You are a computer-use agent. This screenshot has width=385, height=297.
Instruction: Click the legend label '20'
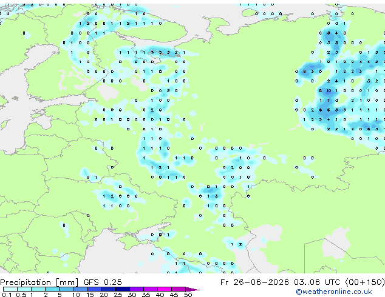click(x=104, y=295)
